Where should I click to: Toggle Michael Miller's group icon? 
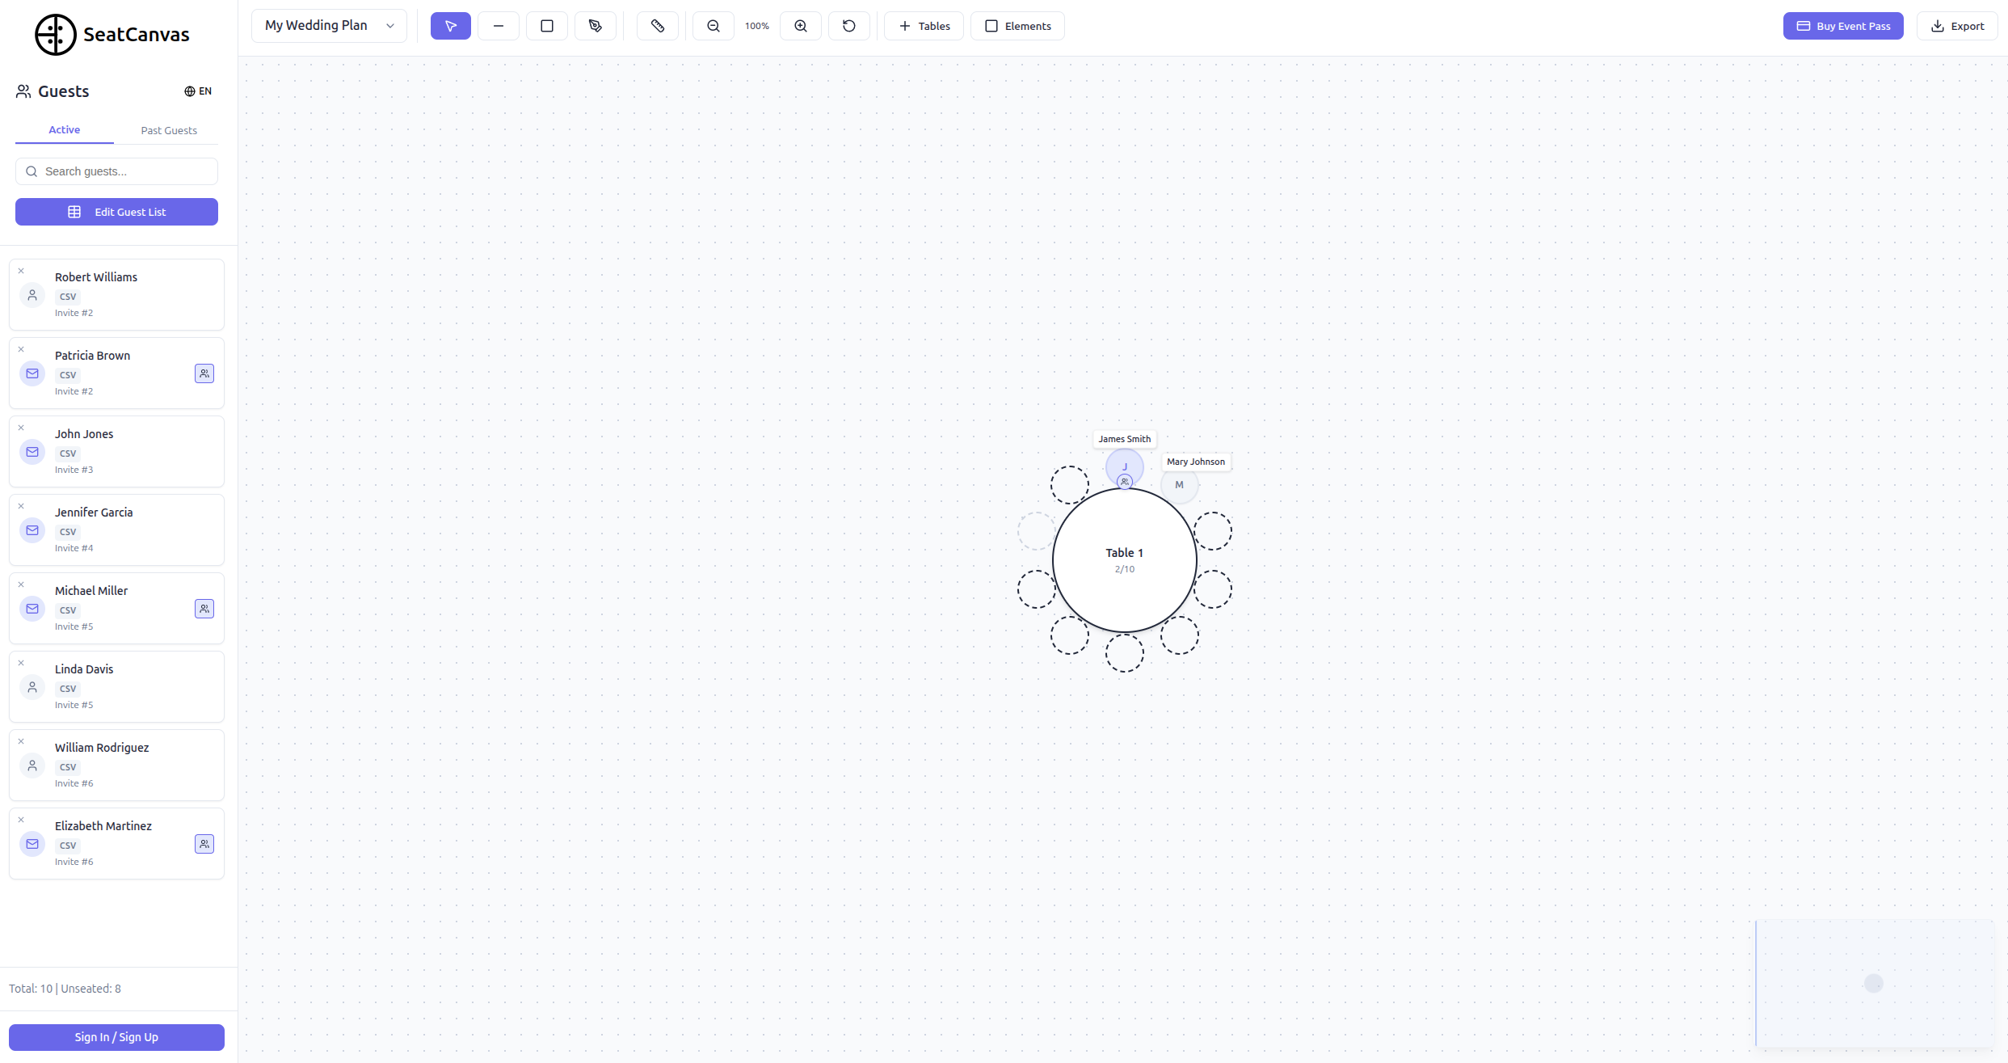click(x=204, y=609)
